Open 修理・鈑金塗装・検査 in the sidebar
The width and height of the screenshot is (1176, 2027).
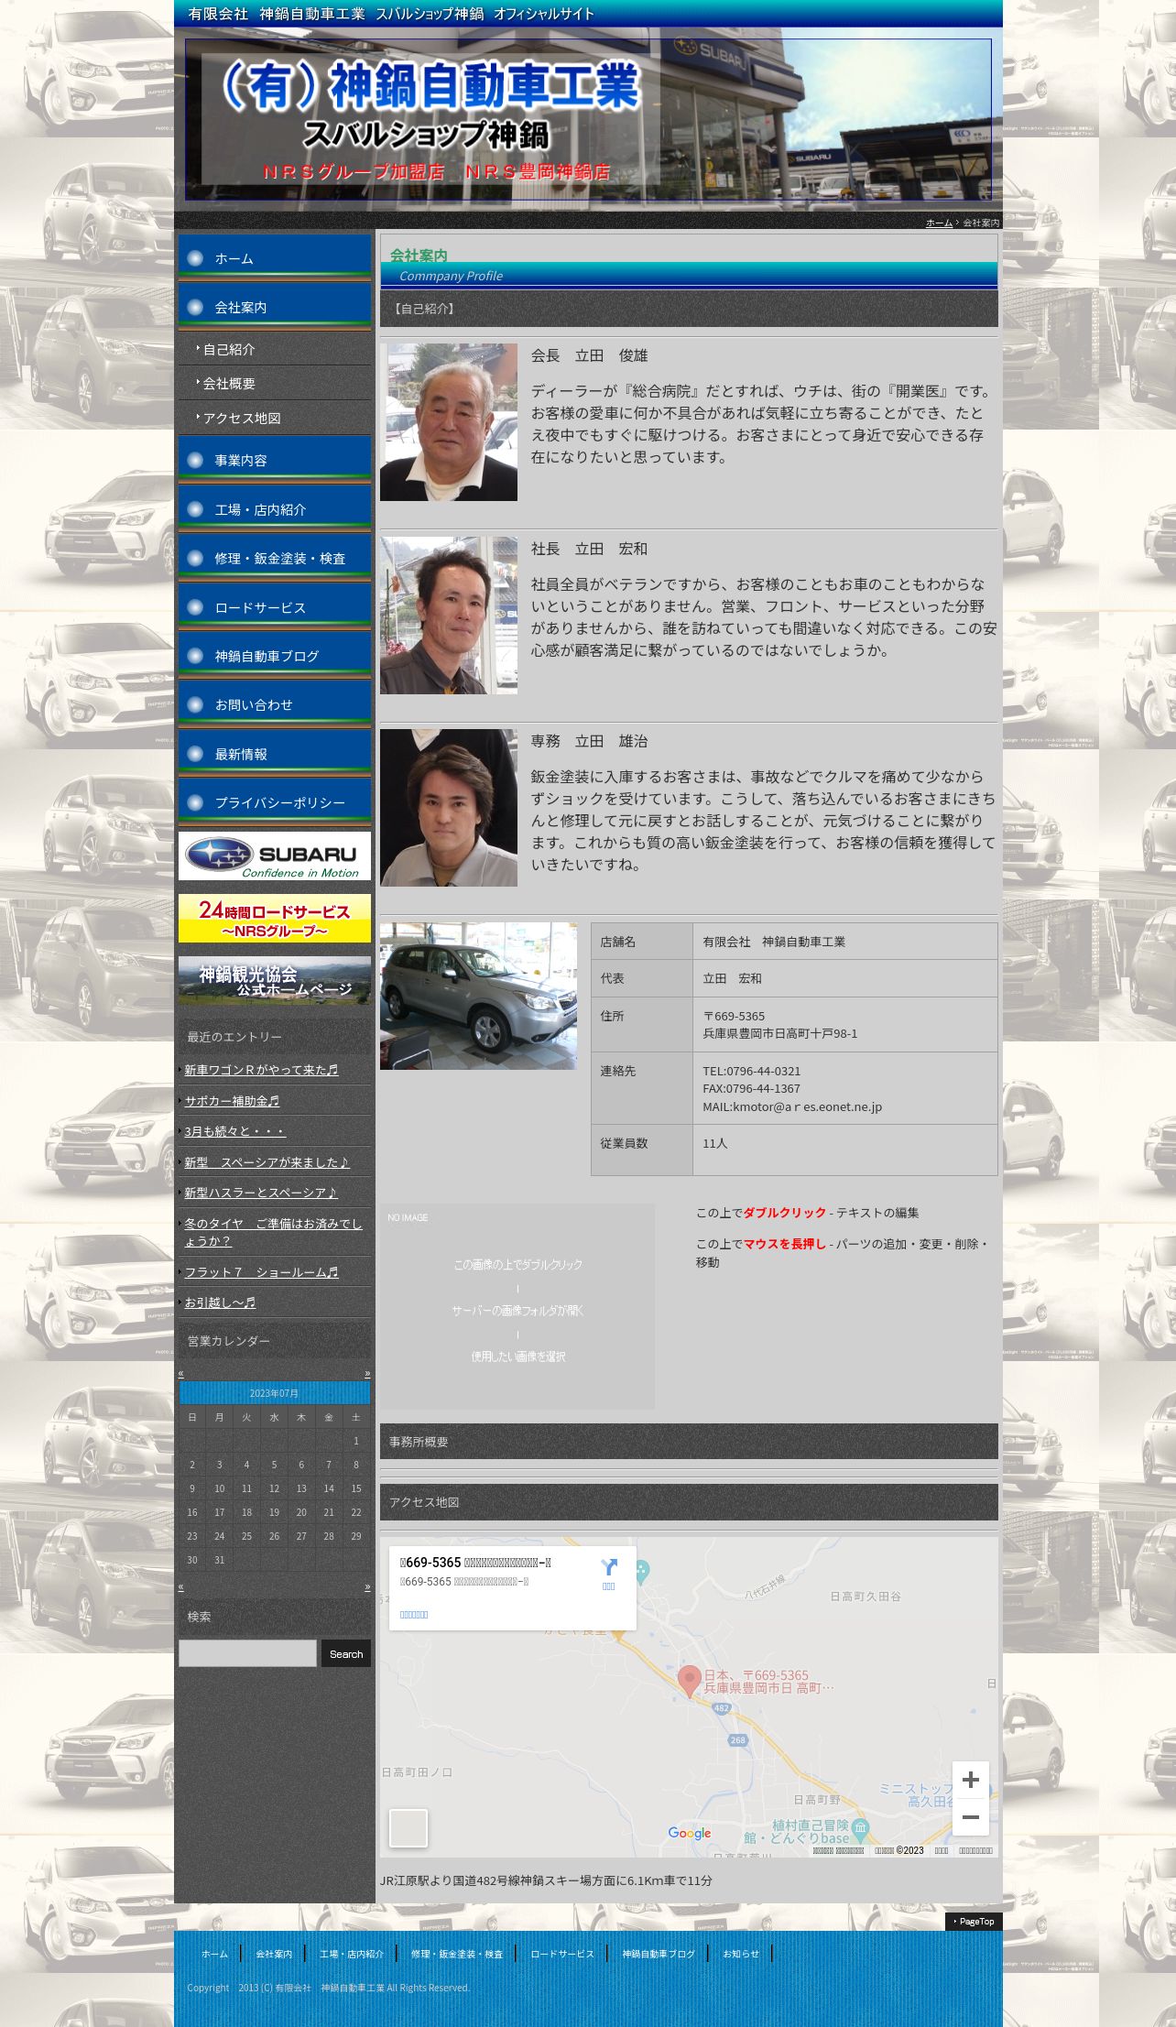(275, 558)
